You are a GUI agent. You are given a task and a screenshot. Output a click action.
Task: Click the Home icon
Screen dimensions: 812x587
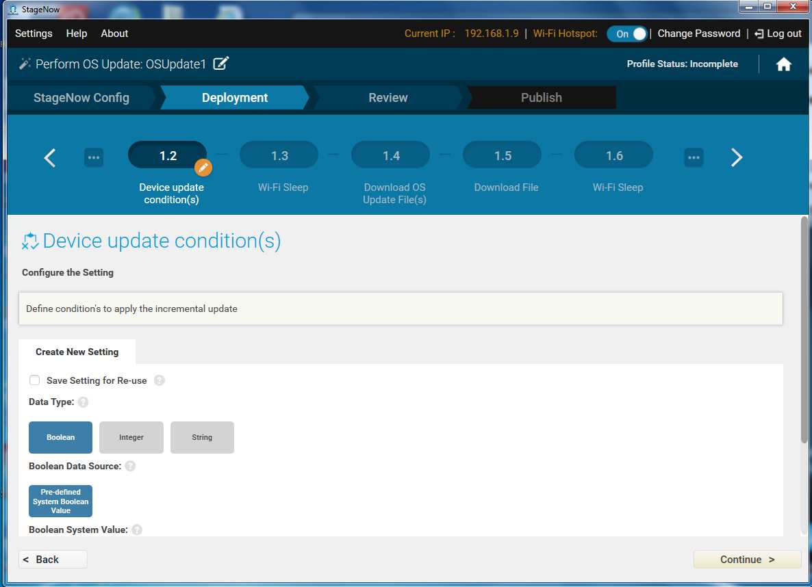[783, 64]
